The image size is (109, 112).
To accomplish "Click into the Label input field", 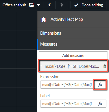I will coord(67,104).
